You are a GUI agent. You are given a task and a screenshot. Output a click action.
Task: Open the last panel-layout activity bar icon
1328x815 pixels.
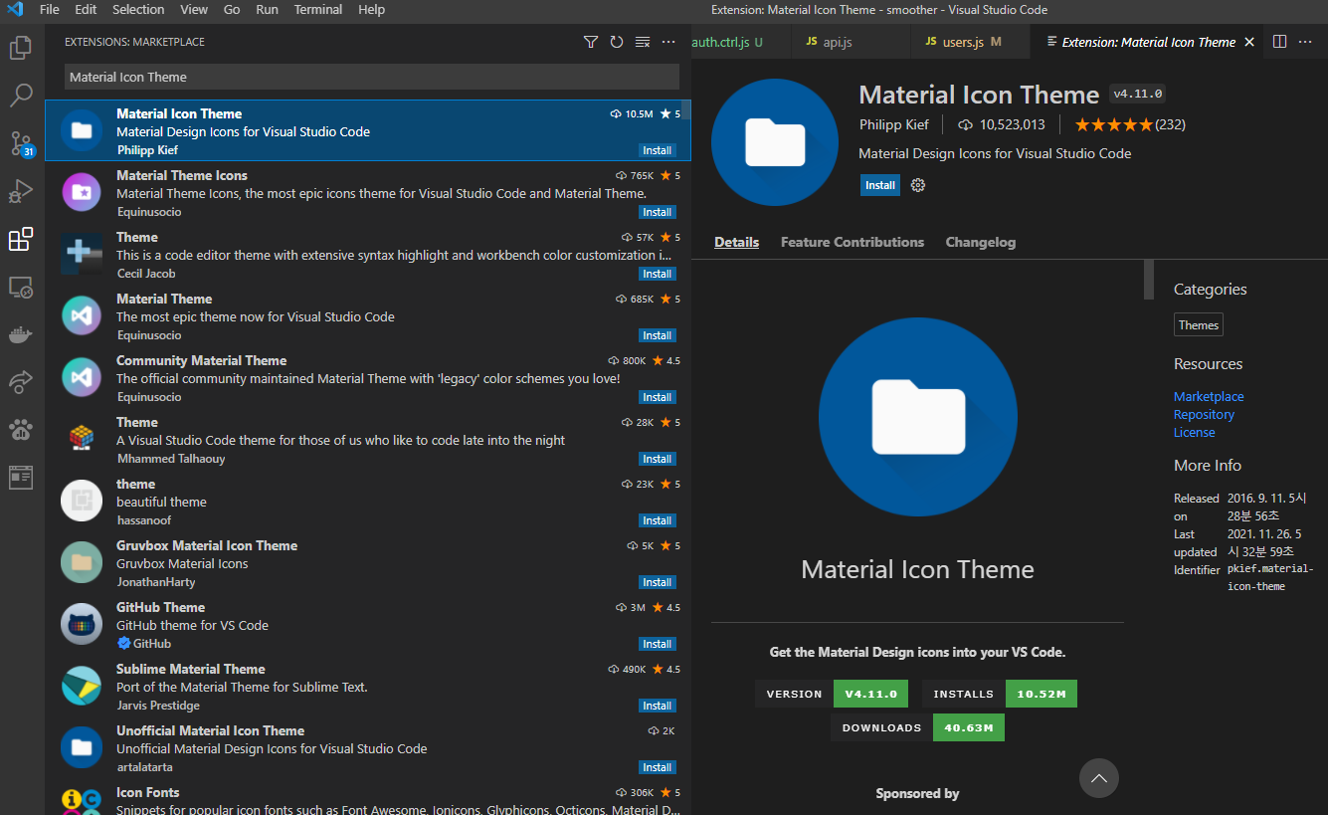21,478
